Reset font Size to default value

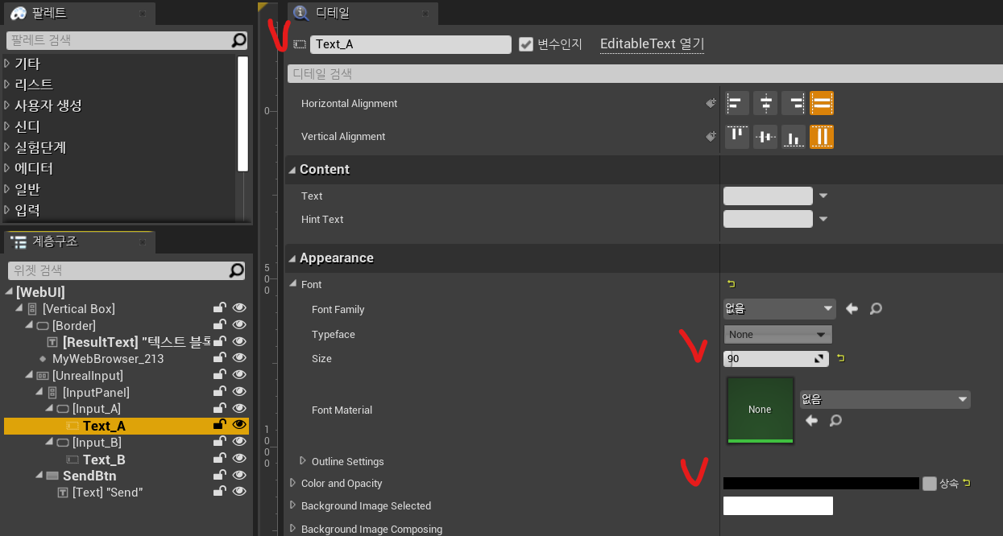click(x=842, y=358)
